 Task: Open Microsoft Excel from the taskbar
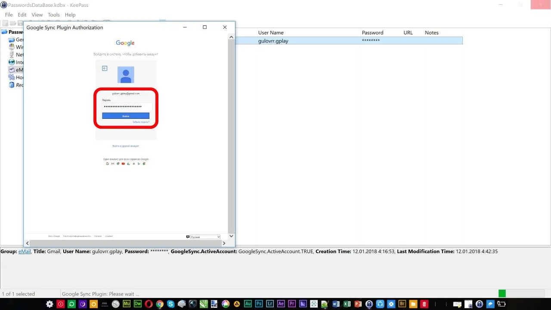347,304
